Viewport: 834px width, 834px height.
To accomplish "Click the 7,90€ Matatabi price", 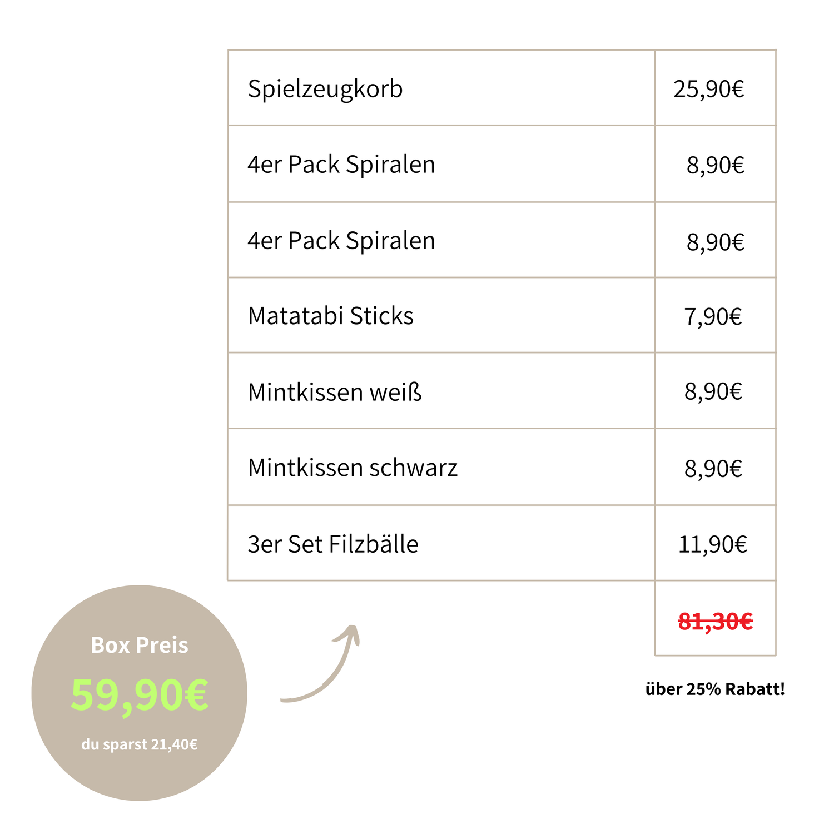I will (x=713, y=317).
